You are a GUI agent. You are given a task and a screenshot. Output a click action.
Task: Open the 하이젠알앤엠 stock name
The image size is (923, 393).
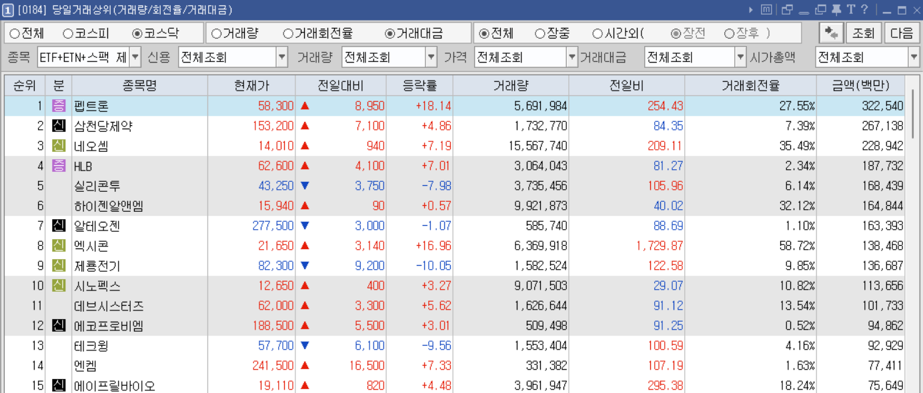(109, 206)
